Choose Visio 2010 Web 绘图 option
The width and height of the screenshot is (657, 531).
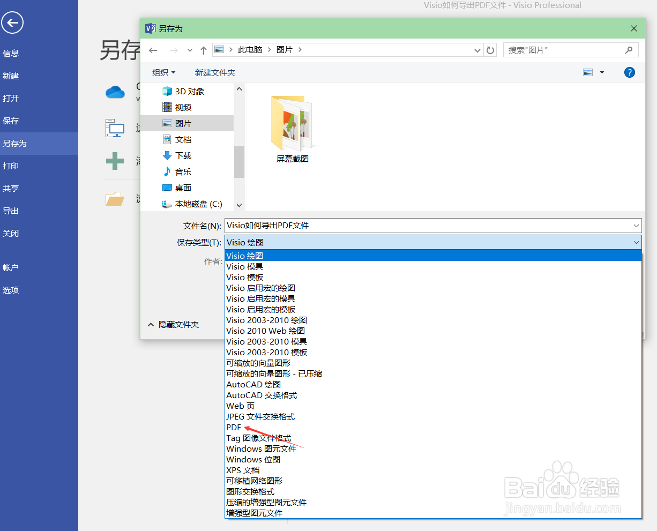(x=433, y=331)
